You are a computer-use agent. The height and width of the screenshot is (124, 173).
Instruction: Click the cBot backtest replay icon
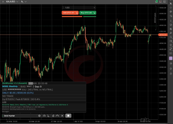(x=53, y=116)
